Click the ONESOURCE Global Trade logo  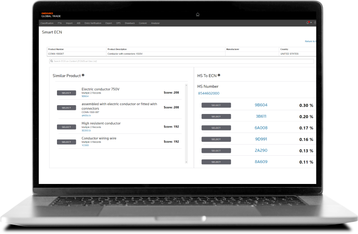tap(50, 15)
